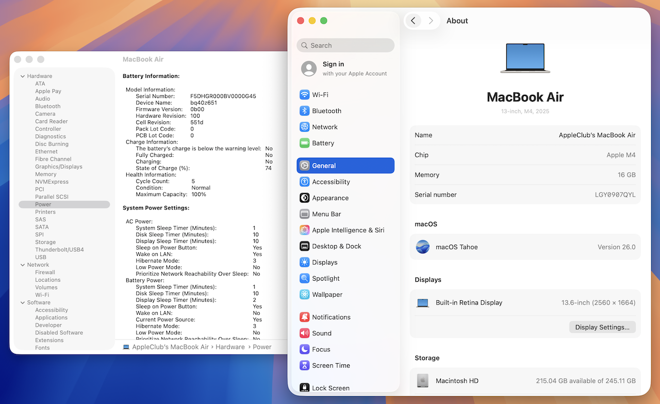
Task: Select the Battery icon in sidebar
Action: tap(305, 143)
